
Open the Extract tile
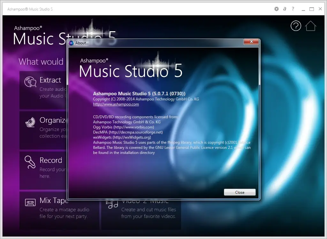pyautogui.click(x=43, y=90)
